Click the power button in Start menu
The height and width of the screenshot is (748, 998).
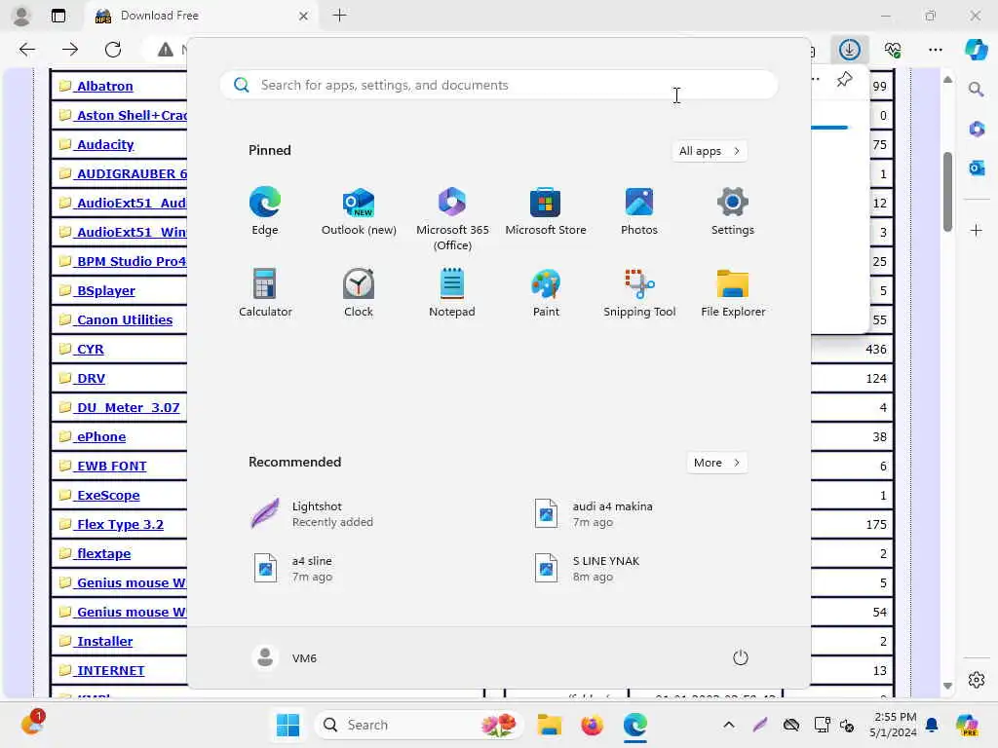(741, 657)
